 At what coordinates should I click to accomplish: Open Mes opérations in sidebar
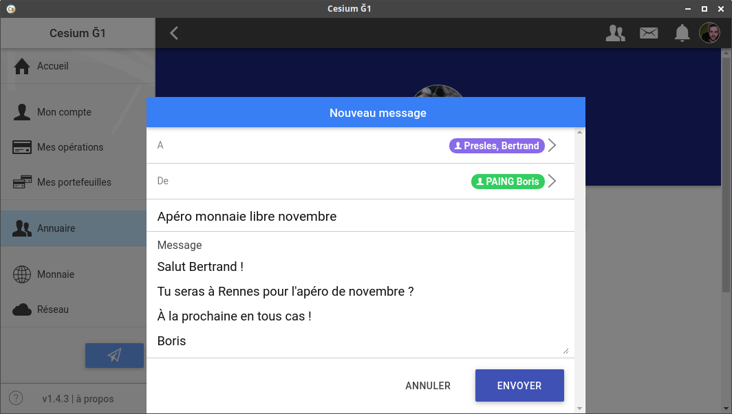point(78,147)
